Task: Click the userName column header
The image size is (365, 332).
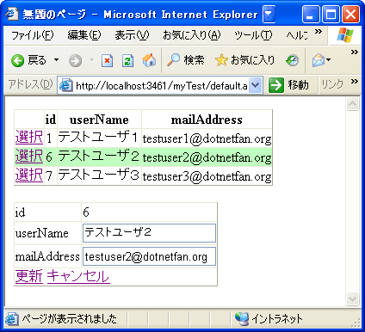Action: (99, 120)
